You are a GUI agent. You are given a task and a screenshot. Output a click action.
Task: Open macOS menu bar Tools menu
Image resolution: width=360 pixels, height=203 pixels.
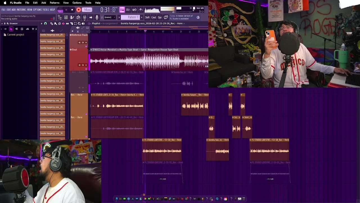pyautogui.click(x=88, y=3)
